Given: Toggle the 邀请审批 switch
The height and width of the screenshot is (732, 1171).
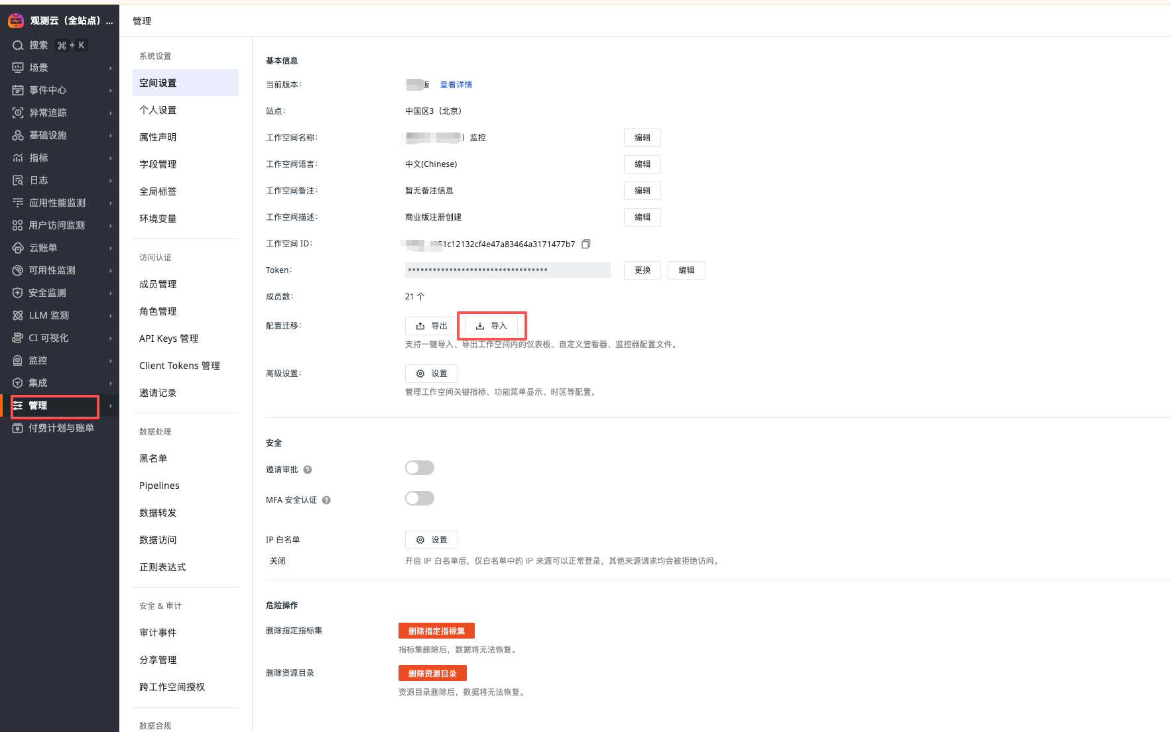Looking at the screenshot, I should click(419, 468).
